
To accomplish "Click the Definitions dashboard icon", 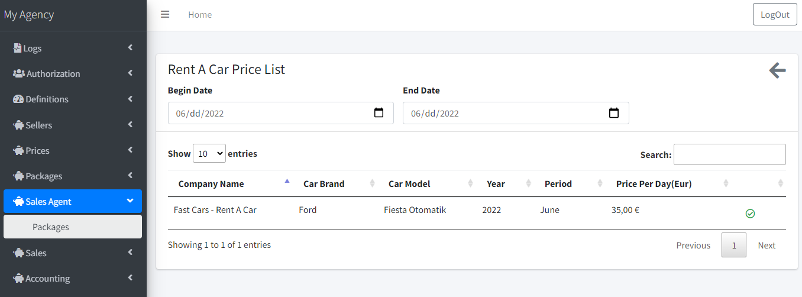I will pyautogui.click(x=18, y=99).
